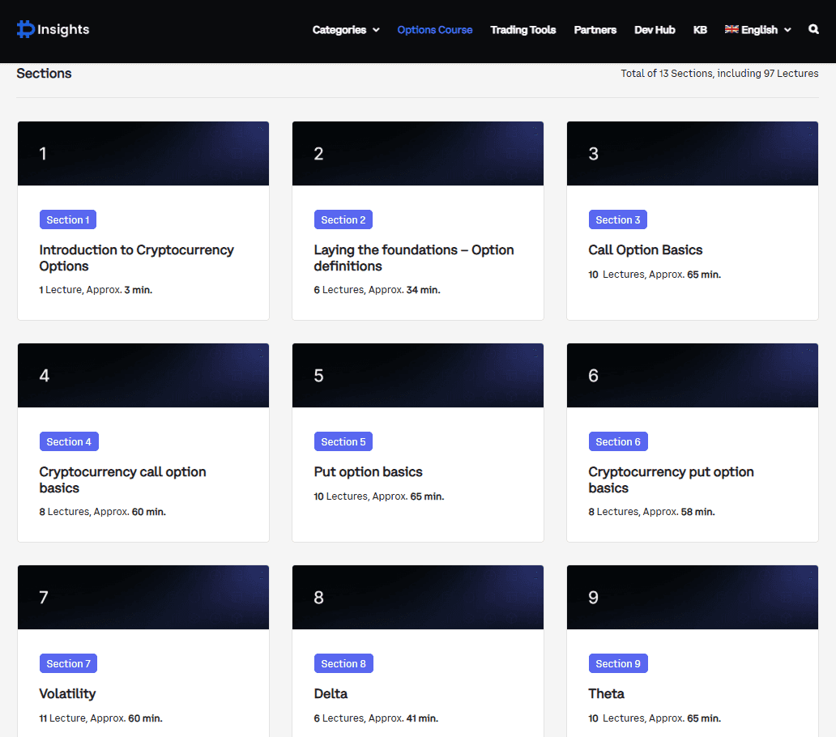Open the search magnifier icon
This screenshot has width=836, height=737.
[813, 29]
